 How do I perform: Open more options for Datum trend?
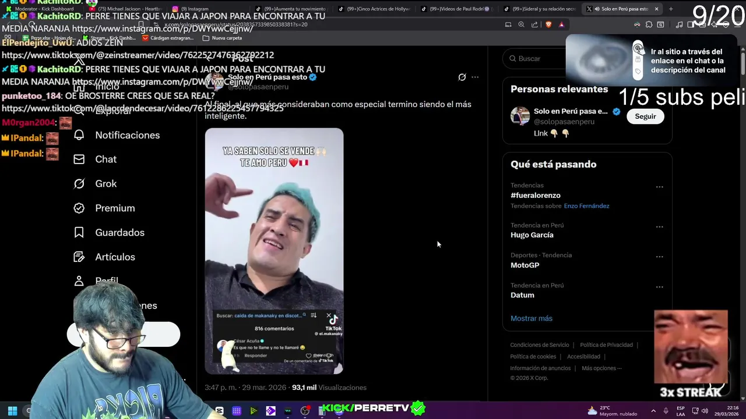click(x=660, y=287)
